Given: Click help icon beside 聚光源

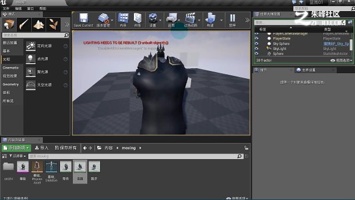Looking at the screenshot, I should tap(66, 72).
